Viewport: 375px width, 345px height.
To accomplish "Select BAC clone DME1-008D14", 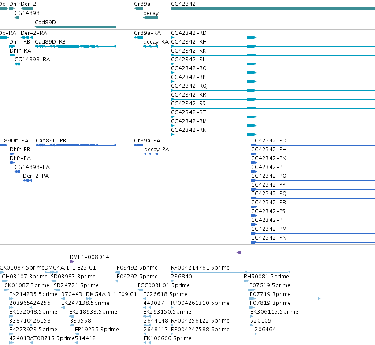I will (x=89, y=257).
